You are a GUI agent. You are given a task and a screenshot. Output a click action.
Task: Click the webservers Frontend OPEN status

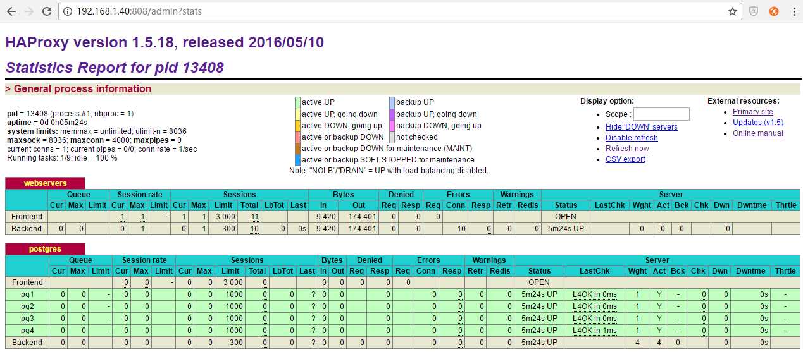tap(566, 217)
